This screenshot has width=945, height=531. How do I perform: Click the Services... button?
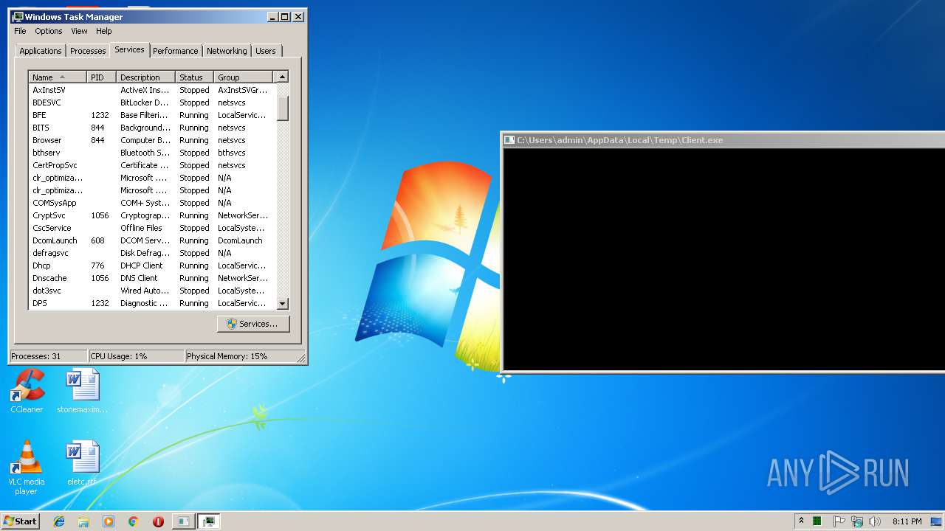click(253, 324)
